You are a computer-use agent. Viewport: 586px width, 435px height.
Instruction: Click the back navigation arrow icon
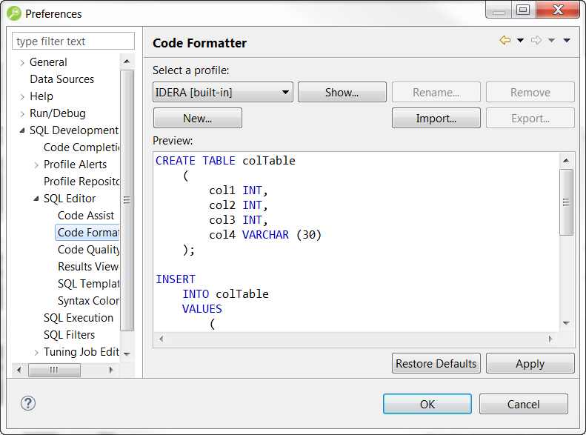[505, 41]
